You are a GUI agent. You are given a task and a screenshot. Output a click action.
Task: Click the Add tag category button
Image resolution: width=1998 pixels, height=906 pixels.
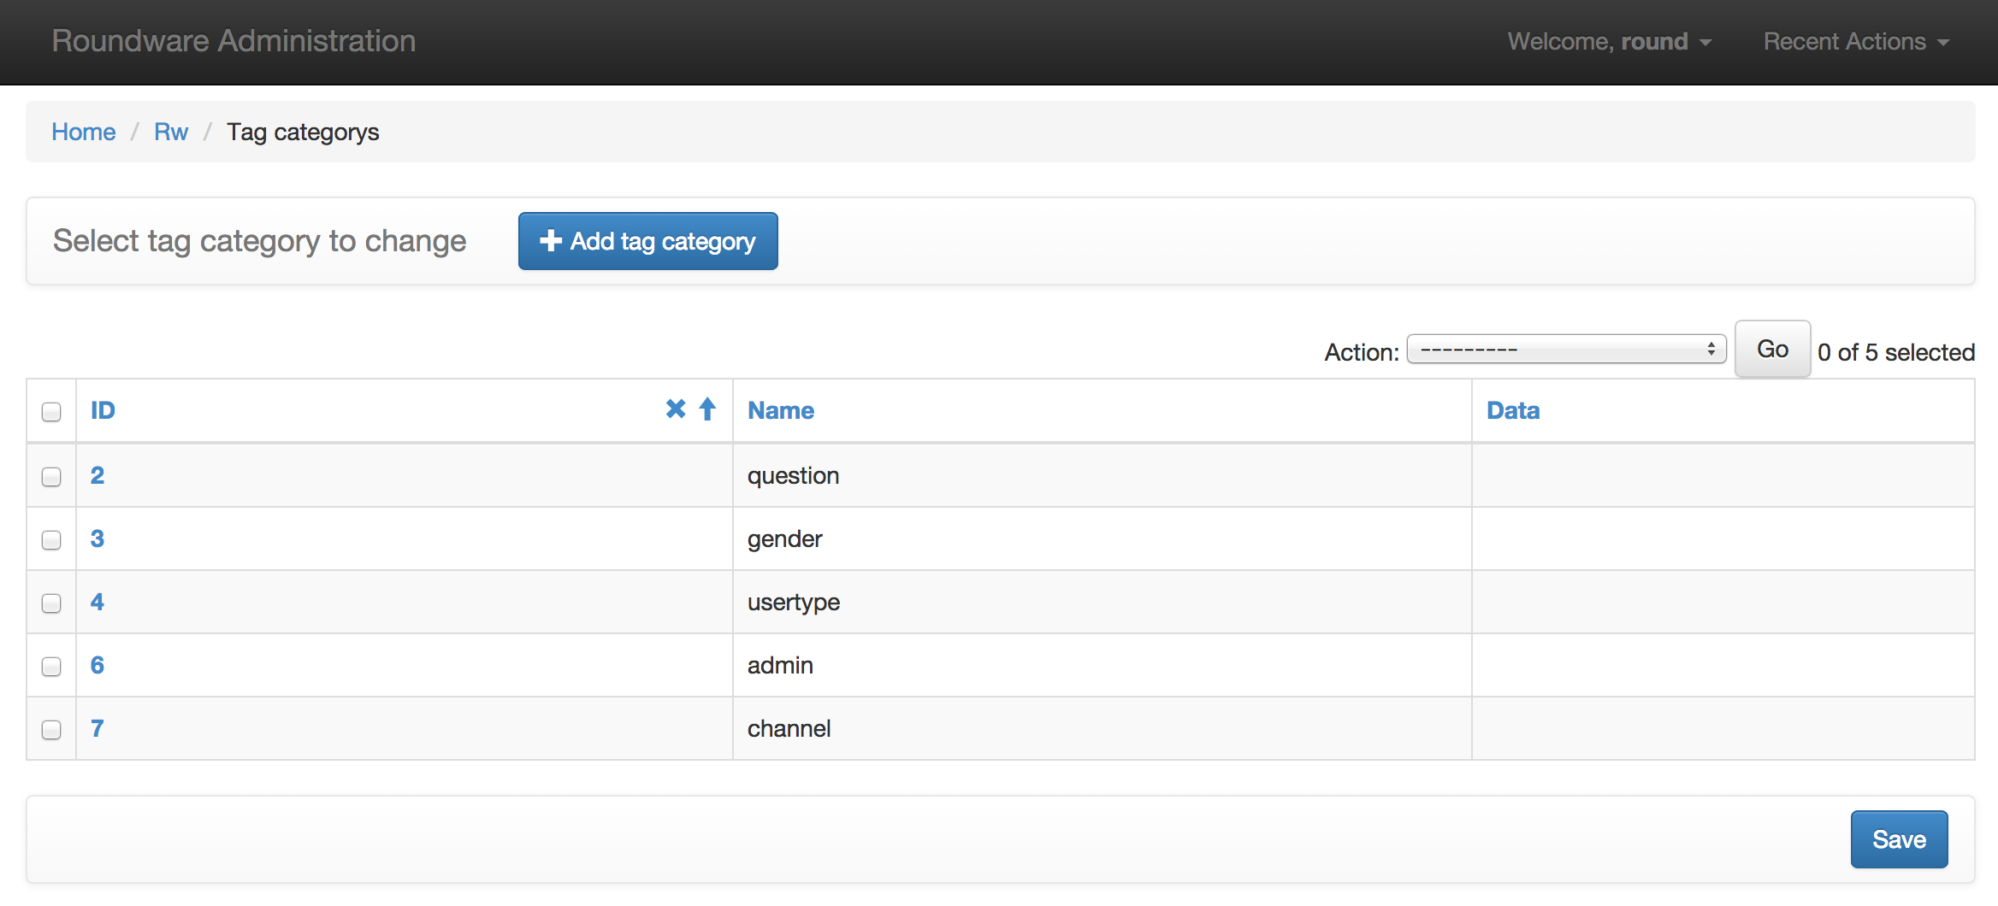click(647, 241)
